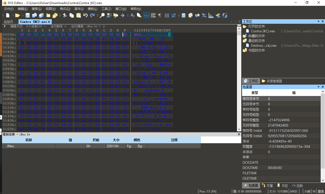Select Contra (KC).nes in workspace list
The width and height of the screenshot is (325, 194).
click(263, 31)
